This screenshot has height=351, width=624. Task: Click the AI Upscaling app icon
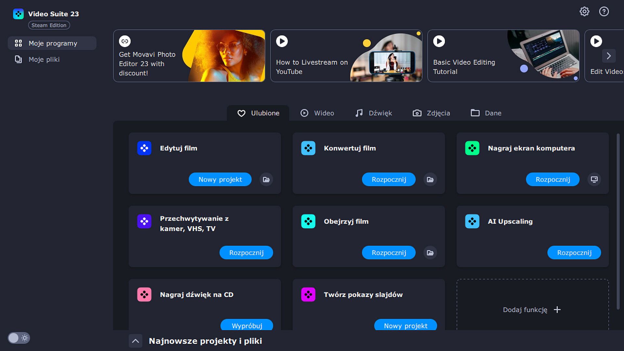[x=472, y=221]
